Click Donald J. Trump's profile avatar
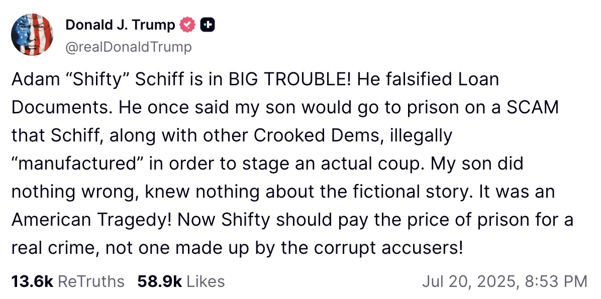601x299 pixels. click(x=32, y=34)
